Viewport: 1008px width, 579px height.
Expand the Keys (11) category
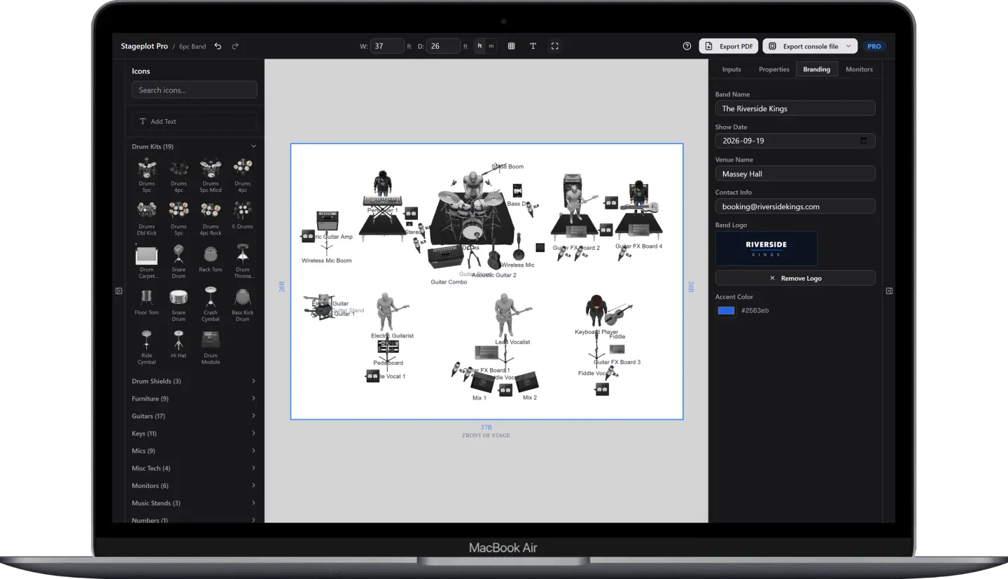[194, 434]
